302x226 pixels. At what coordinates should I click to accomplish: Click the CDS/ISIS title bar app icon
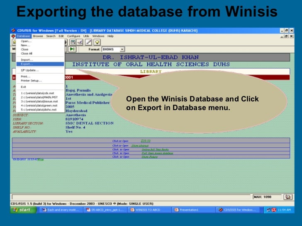click(13, 31)
